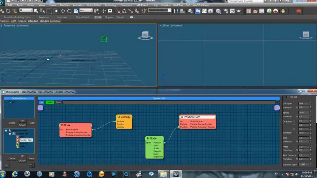Click the O Velocity node
This screenshot has width=317, height=178.
tap(124, 117)
